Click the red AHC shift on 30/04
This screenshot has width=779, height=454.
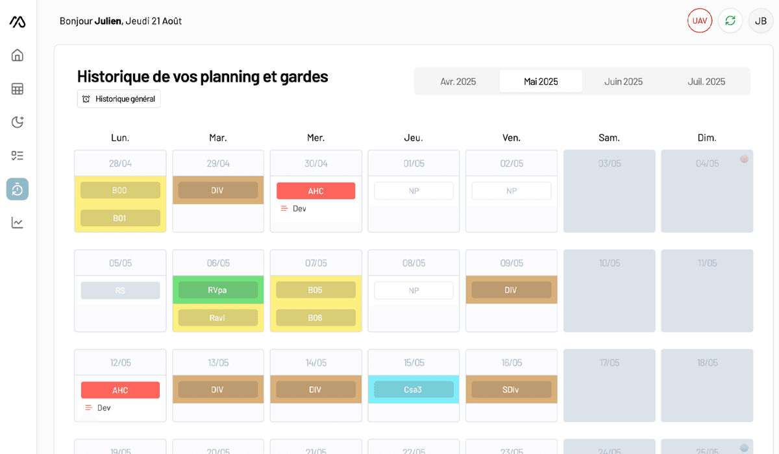[315, 191]
